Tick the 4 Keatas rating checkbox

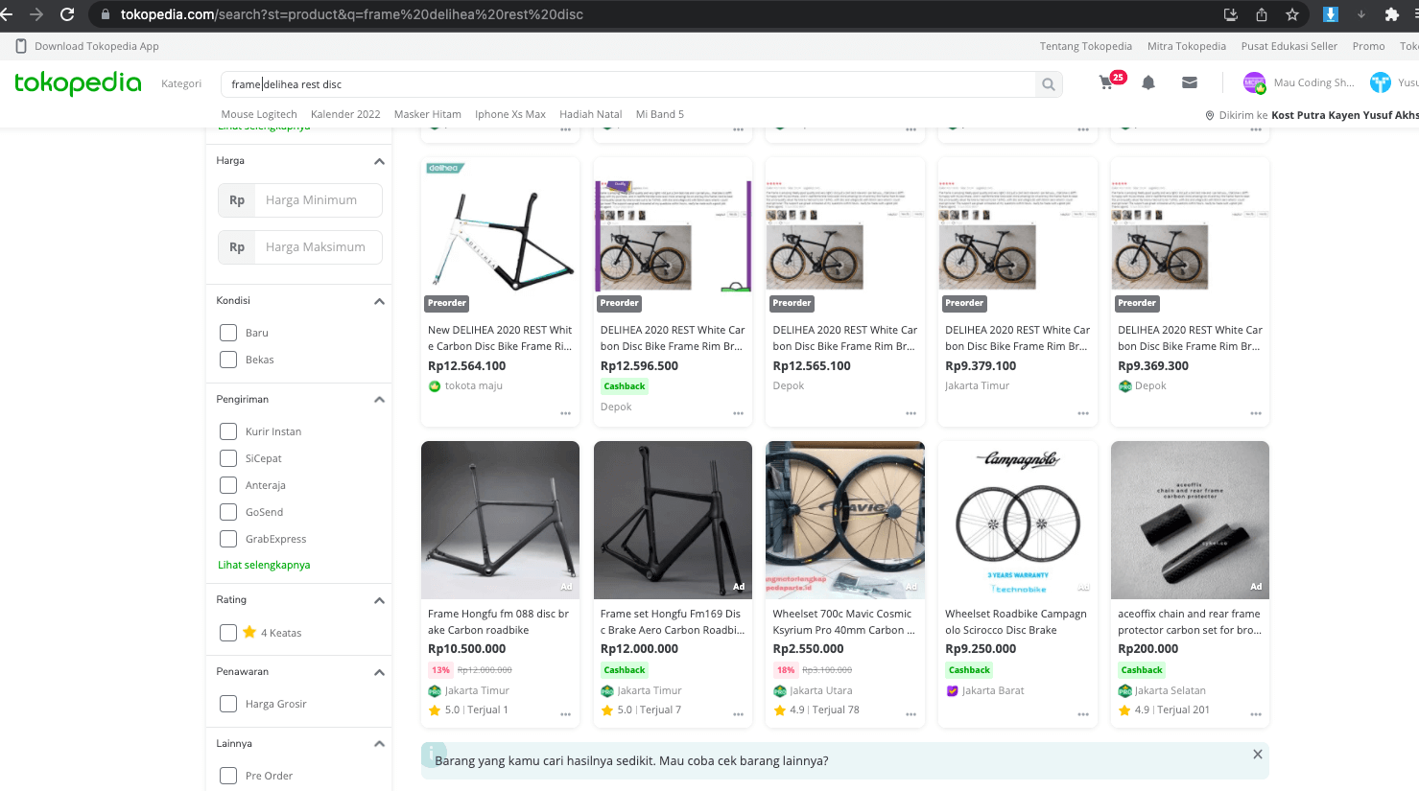click(x=228, y=633)
